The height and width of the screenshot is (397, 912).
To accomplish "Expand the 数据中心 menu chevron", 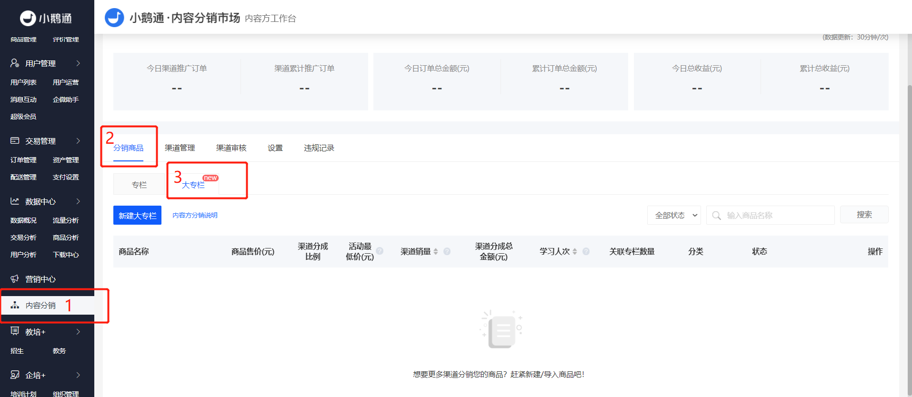I will click(x=78, y=201).
